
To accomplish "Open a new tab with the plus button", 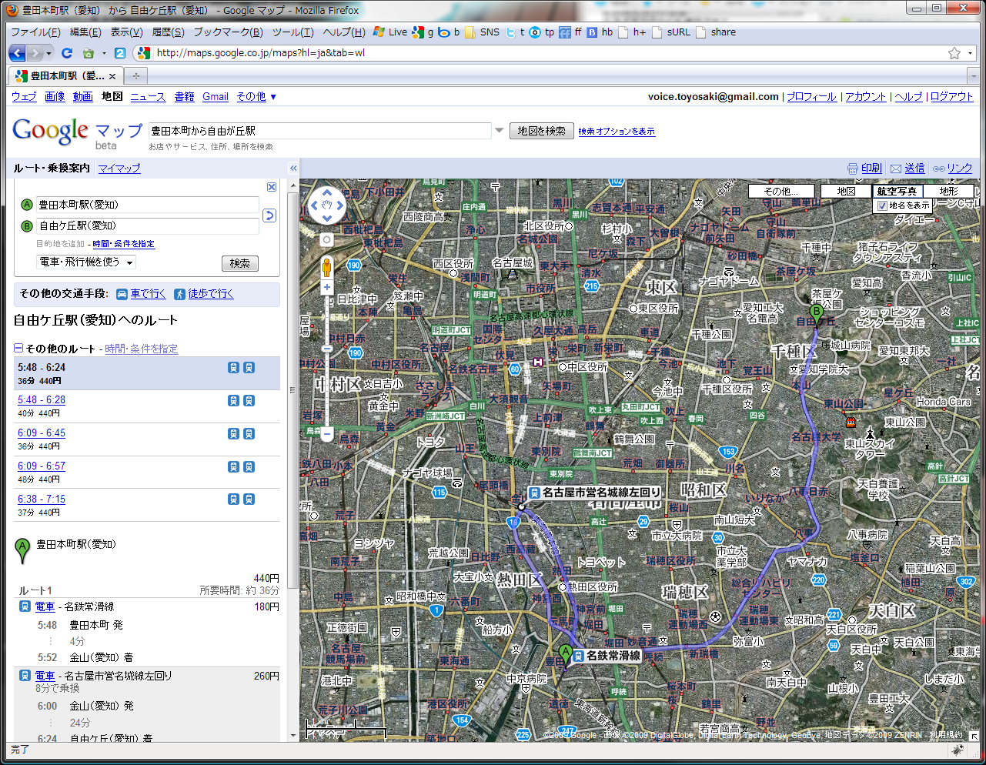I will point(136,76).
